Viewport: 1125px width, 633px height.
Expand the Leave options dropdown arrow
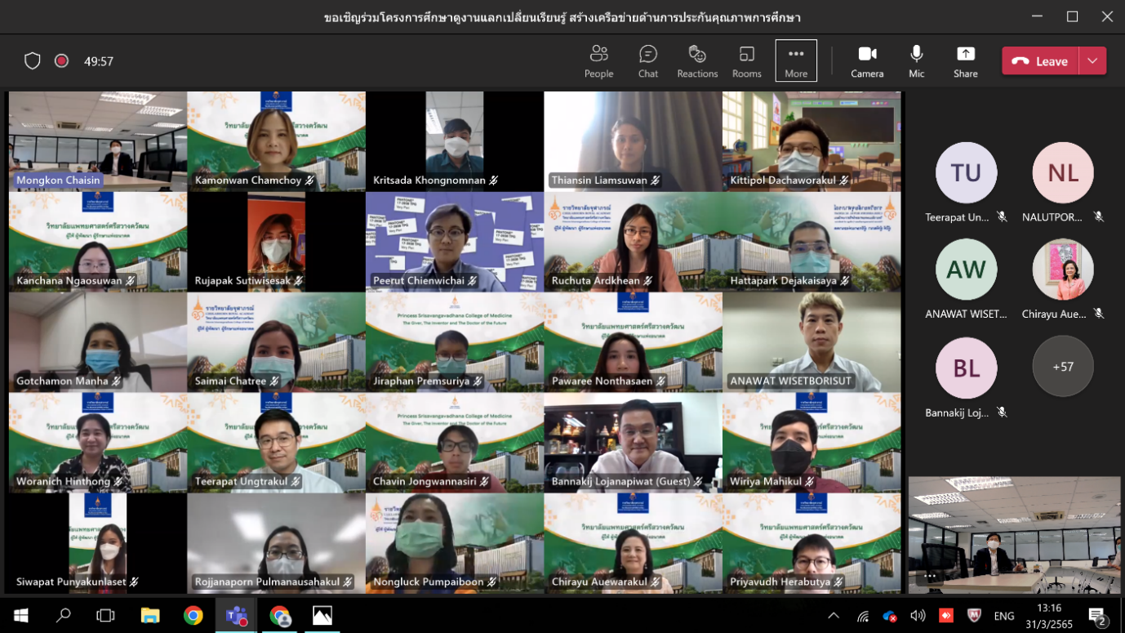(x=1092, y=61)
